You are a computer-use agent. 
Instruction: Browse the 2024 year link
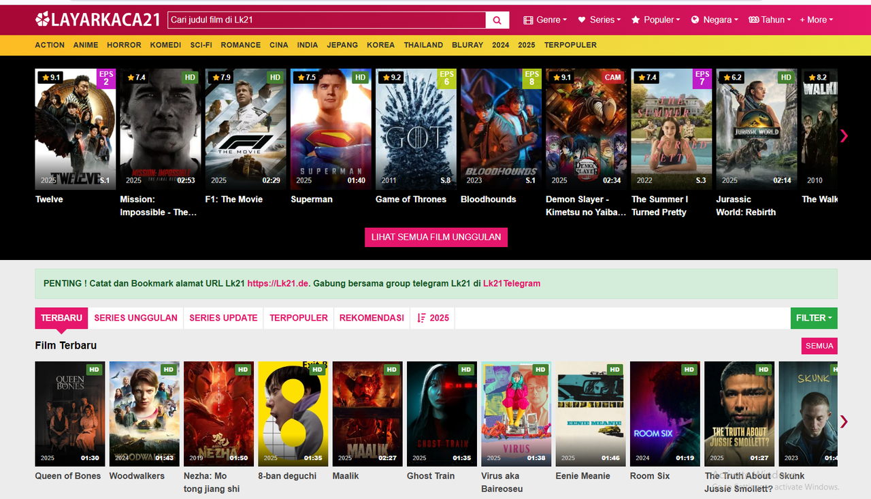501,45
